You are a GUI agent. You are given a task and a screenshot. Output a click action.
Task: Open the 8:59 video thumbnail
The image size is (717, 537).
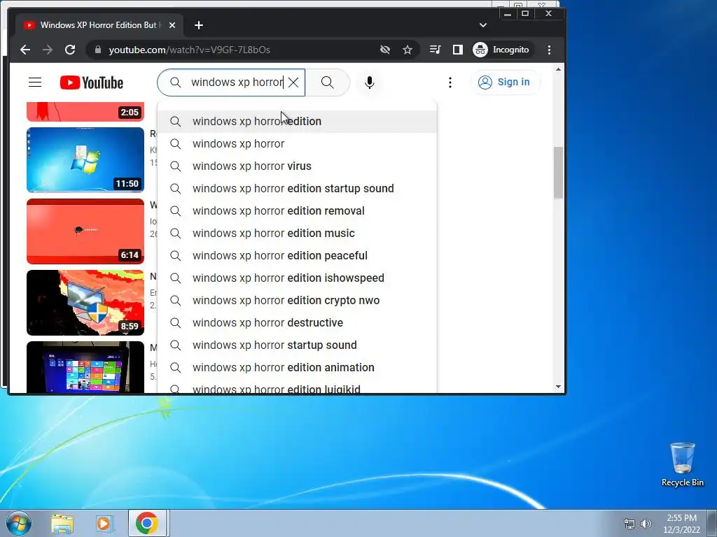coord(85,302)
